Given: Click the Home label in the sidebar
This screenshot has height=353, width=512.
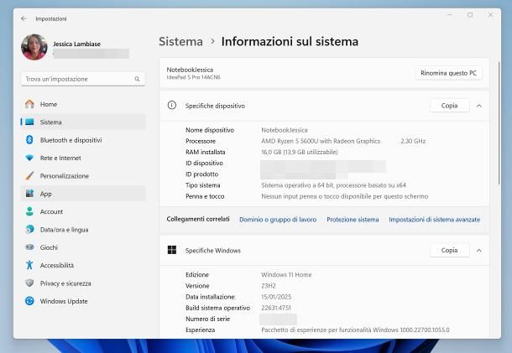Looking at the screenshot, I should [49, 105].
